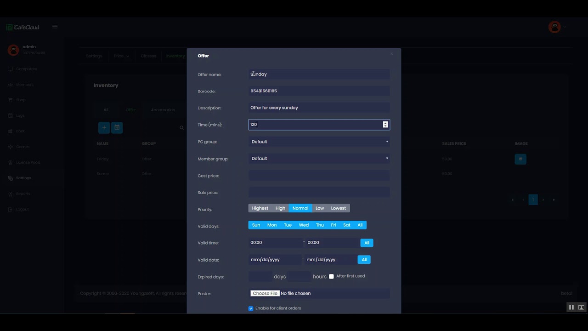Go to the first page of pagination

click(513, 200)
